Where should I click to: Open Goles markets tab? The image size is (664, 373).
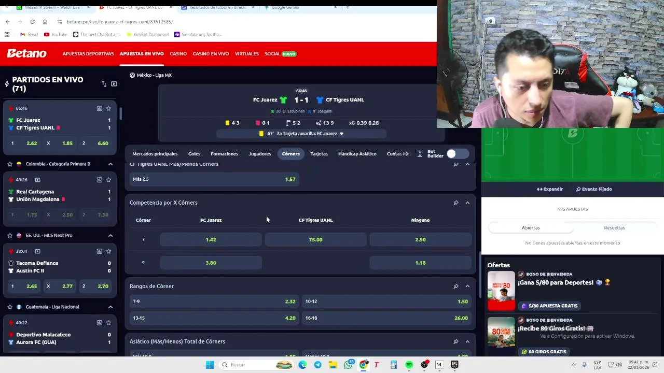coord(194,154)
